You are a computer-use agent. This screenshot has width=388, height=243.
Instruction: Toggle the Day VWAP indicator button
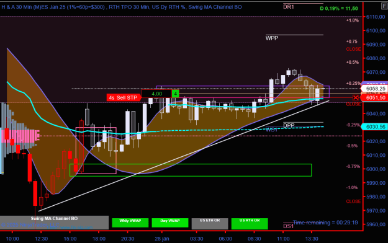tap(169, 223)
